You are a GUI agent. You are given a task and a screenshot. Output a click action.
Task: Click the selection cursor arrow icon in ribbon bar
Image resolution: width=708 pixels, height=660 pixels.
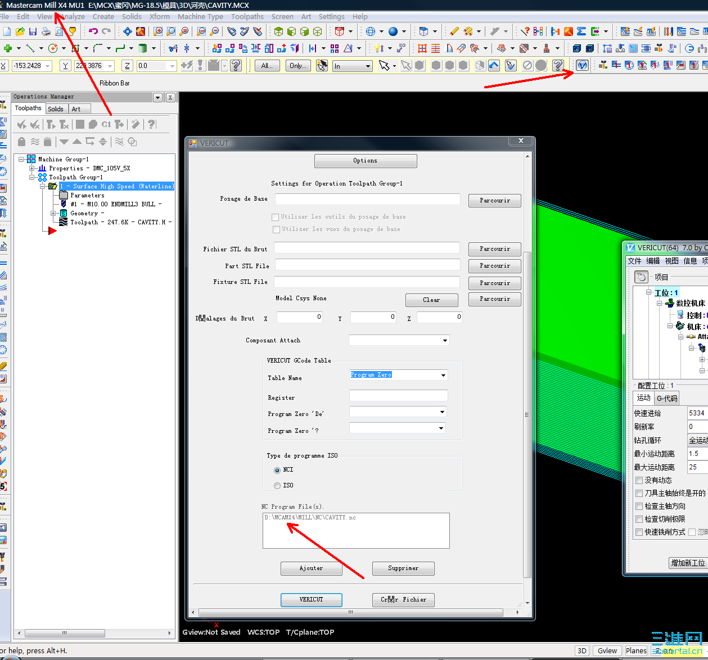pyautogui.click(x=384, y=66)
